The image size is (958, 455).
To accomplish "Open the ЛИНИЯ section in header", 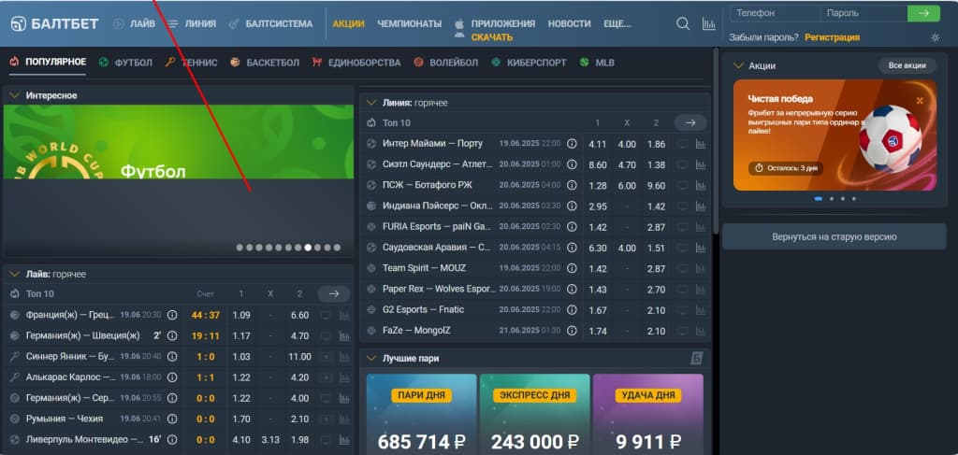I will pos(193,23).
